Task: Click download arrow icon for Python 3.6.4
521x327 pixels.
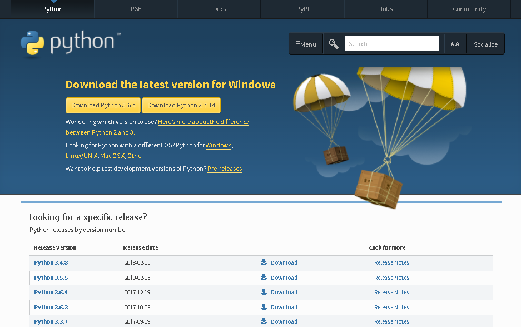Action: [x=264, y=292]
